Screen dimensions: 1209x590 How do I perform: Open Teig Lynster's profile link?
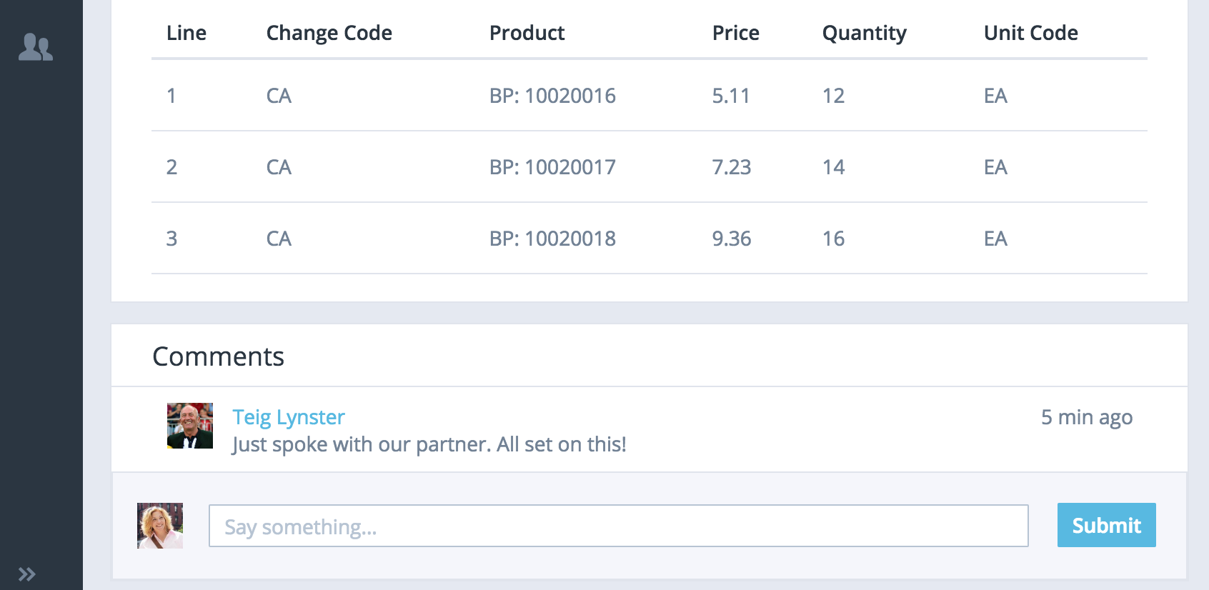pos(287,416)
